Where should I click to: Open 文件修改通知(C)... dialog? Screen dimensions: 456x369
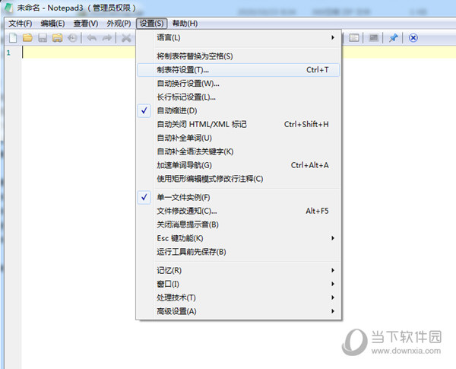tap(239, 211)
